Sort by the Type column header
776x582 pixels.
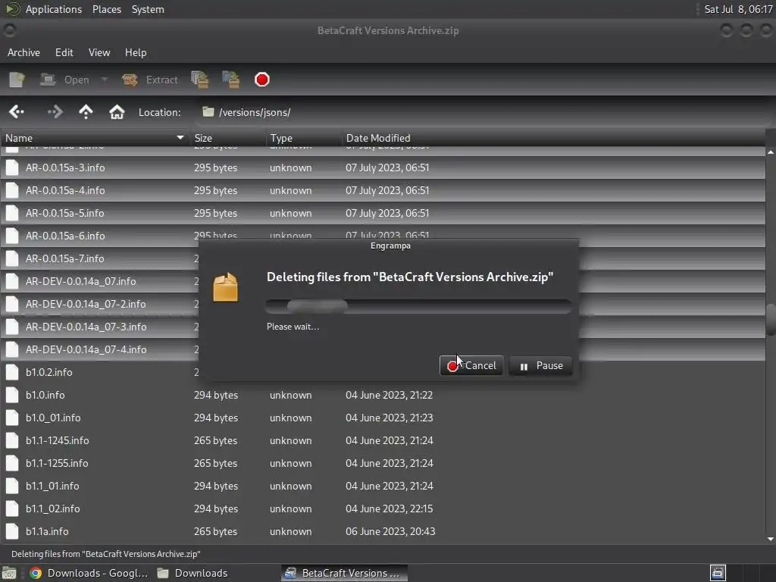(x=303, y=138)
